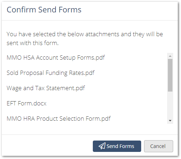The image size is (181, 159).
Task: Click the scrollbar up arrow in attachments list
Action: 170,56
